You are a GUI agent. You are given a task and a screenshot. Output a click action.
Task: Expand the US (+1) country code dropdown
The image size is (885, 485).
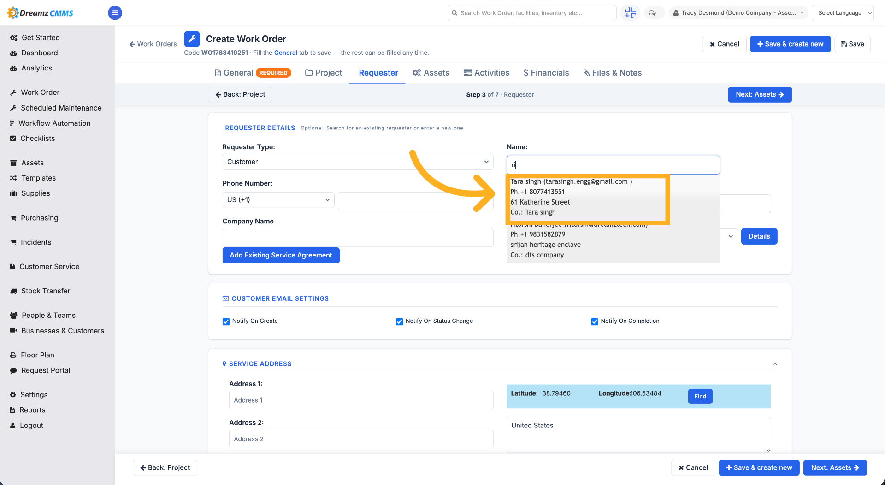tap(278, 200)
